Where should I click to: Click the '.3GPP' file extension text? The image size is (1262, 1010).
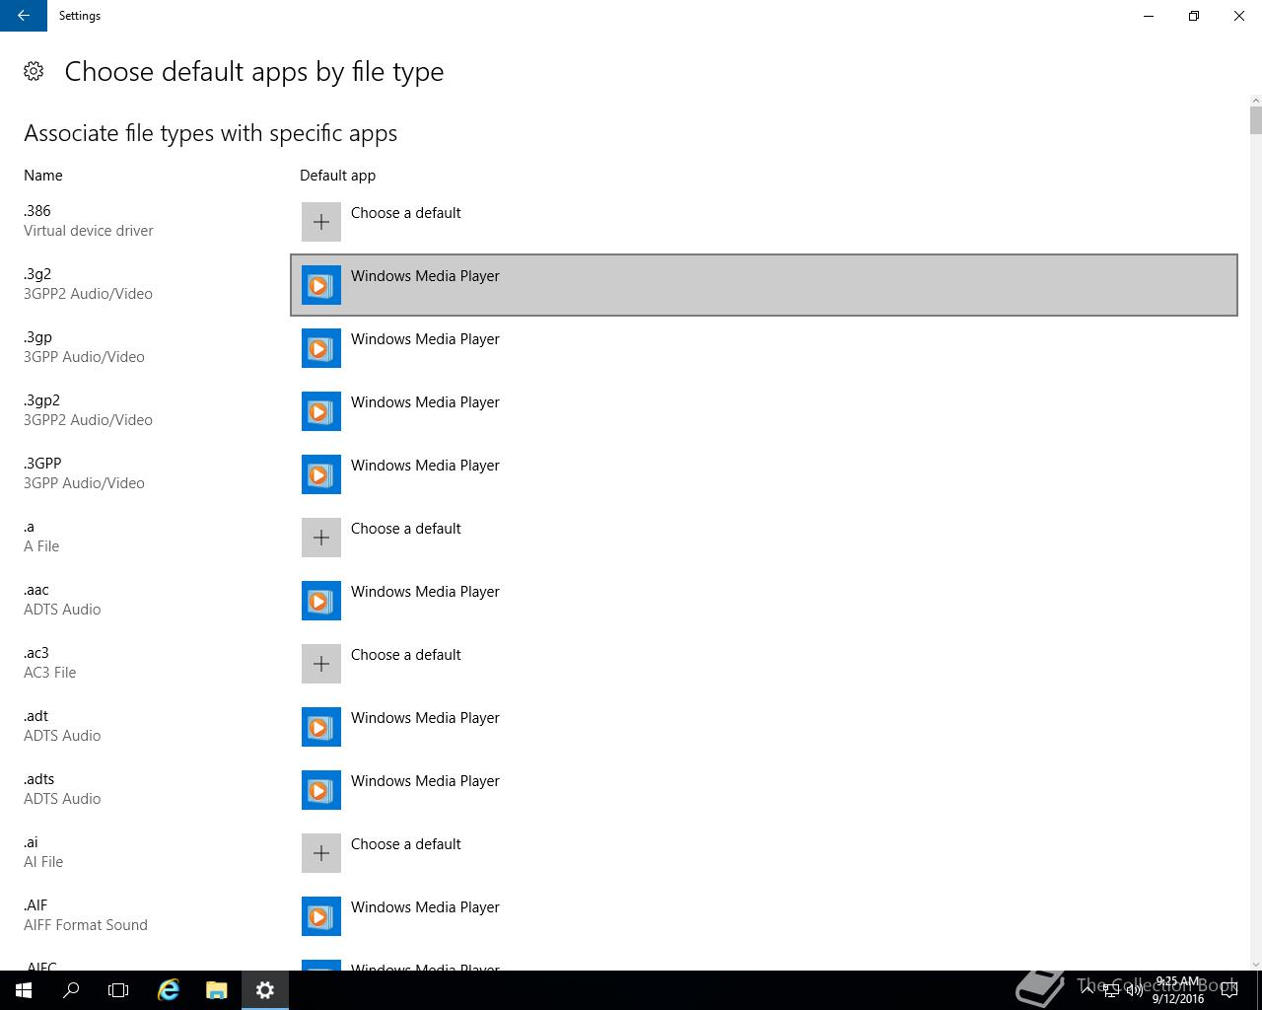(42, 464)
